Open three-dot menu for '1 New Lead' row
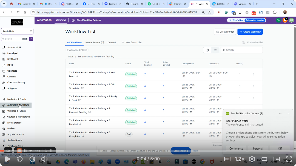Image resolution: width=296 pixels, height=166 pixels. click(x=254, y=74)
